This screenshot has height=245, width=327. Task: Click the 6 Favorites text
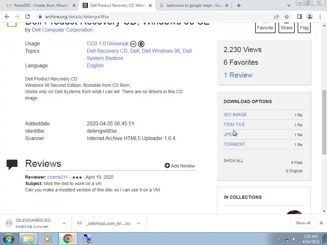point(241,62)
